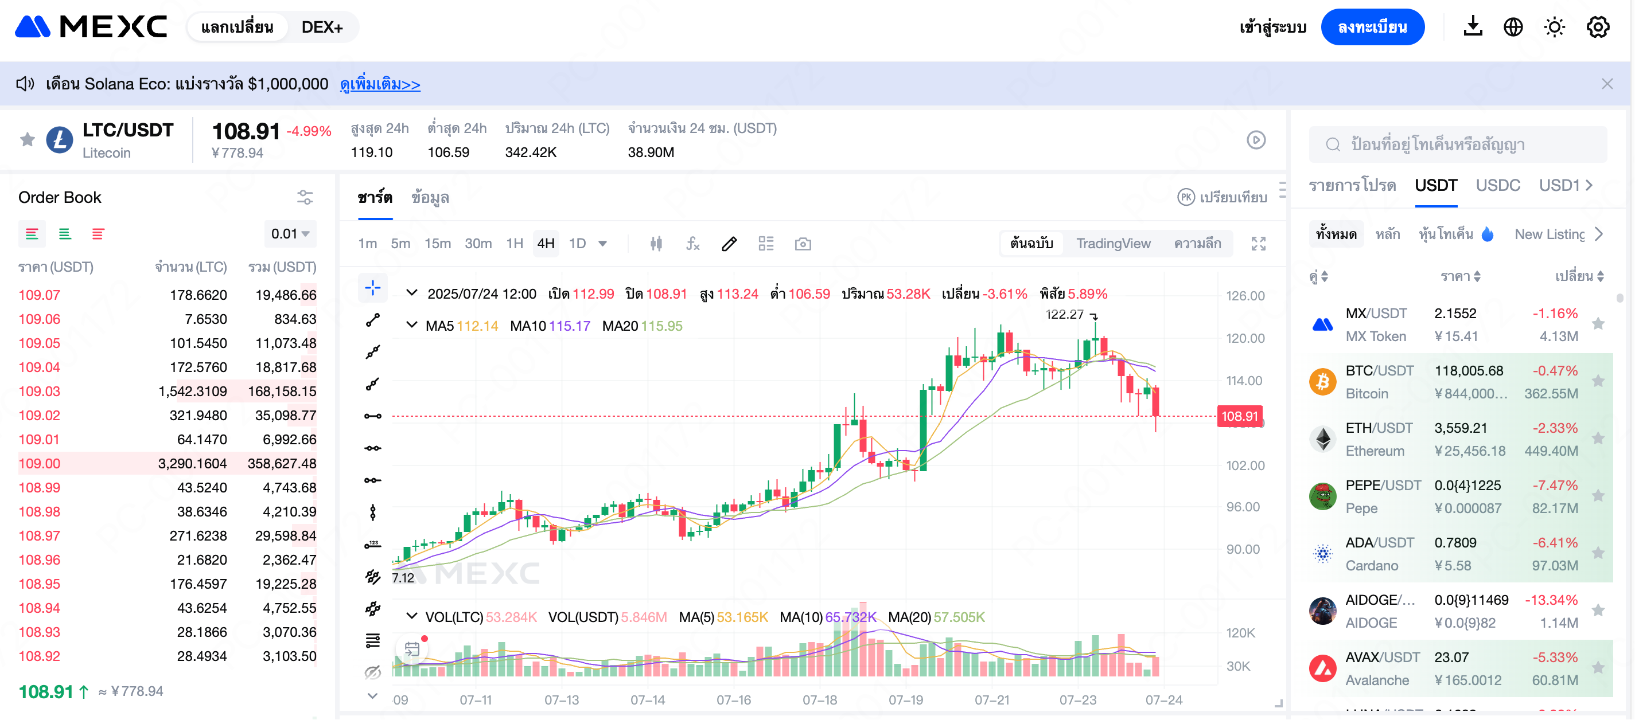Open the DEX+ menu
The height and width of the screenshot is (720, 1635).
click(x=322, y=28)
